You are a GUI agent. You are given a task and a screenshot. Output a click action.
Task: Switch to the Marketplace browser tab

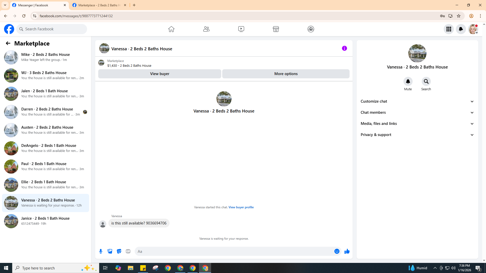click(99, 5)
